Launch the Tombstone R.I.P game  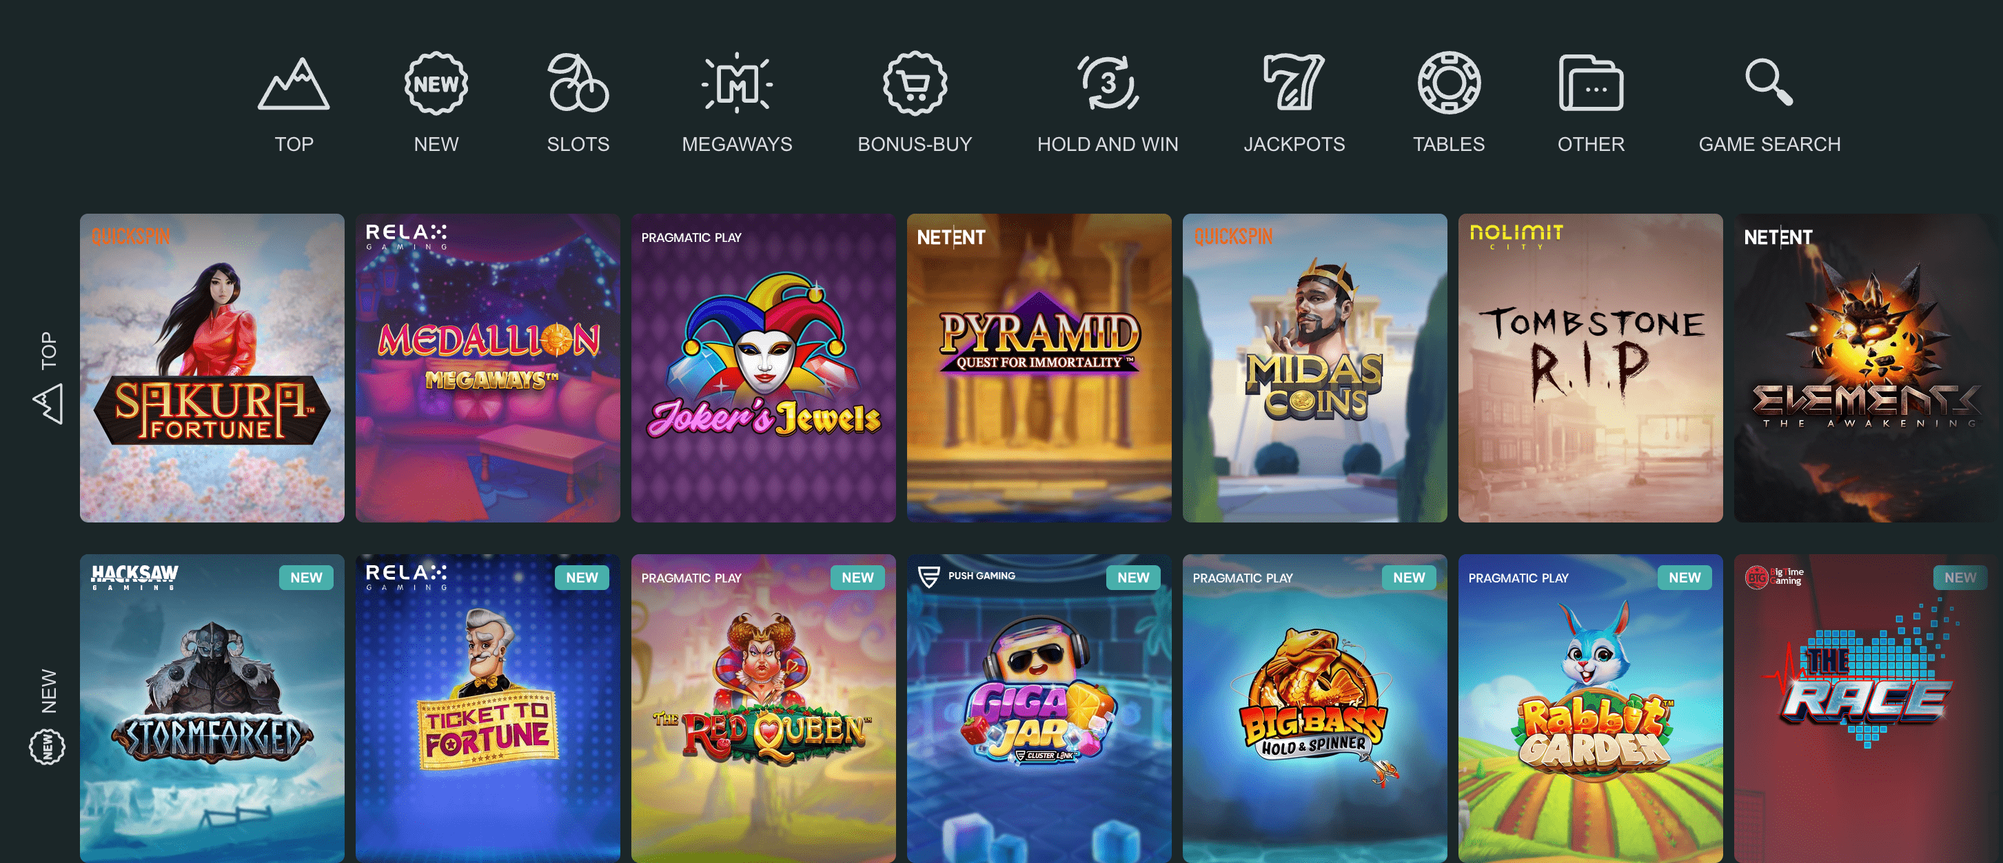tap(1590, 368)
